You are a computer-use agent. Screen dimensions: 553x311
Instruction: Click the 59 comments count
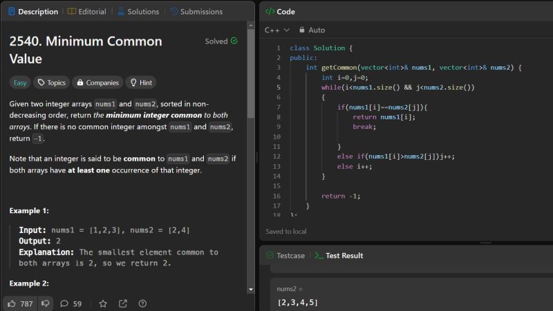(77, 303)
